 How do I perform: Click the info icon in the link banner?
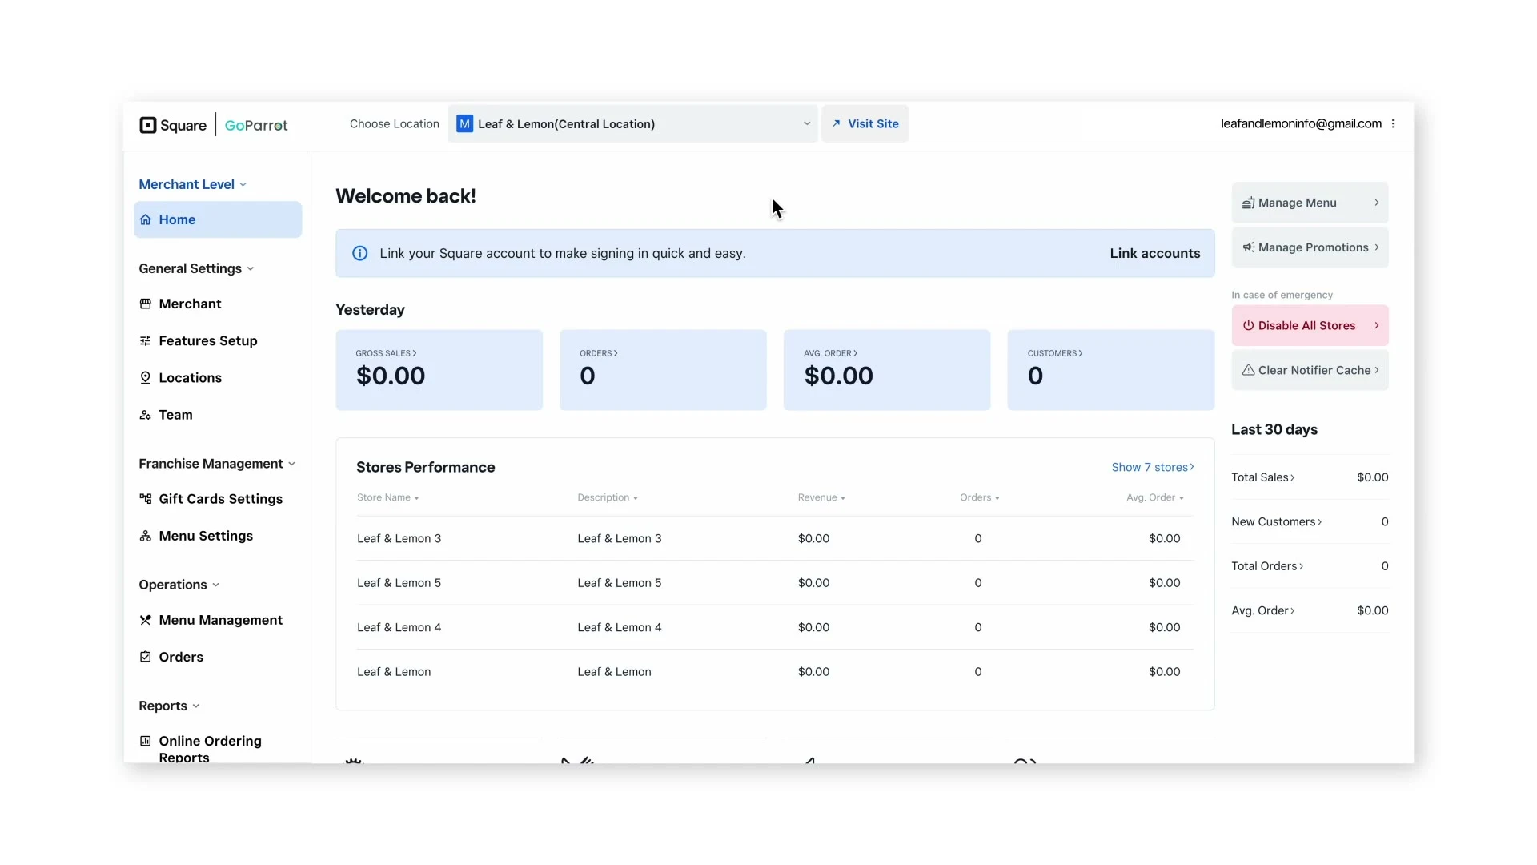point(360,253)
